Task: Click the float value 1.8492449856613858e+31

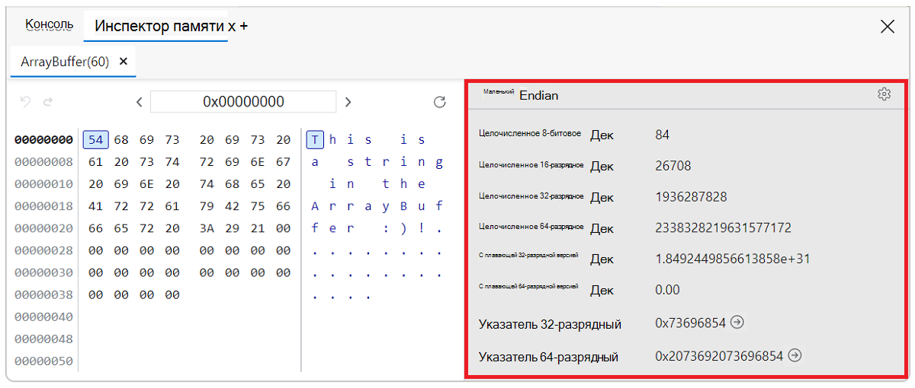Action: [x=732, y=259]
